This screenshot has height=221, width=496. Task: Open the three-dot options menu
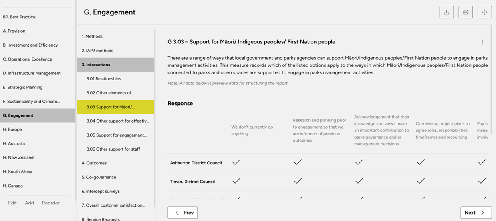(x=482, y=42)
